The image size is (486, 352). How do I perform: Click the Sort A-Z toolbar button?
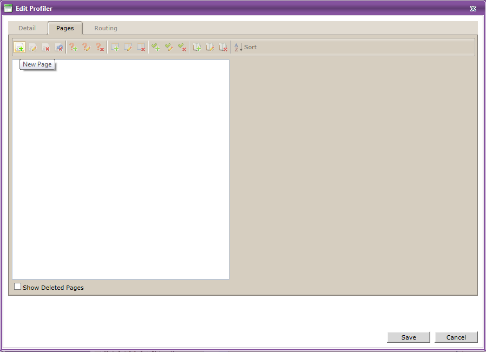[245, 47]
